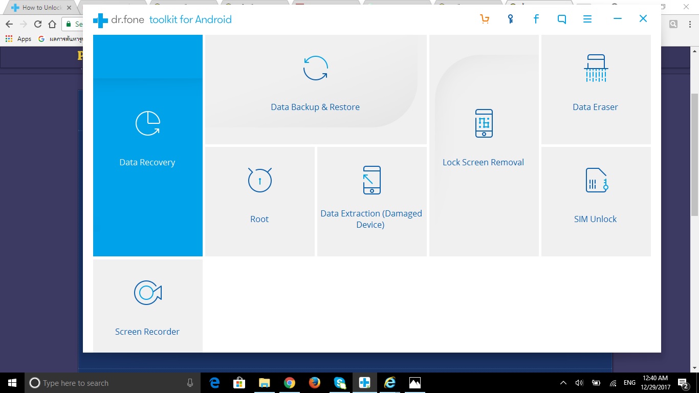699x393 pixels.
Task: Launch Screen Recorder
Action: coord(147,305)
